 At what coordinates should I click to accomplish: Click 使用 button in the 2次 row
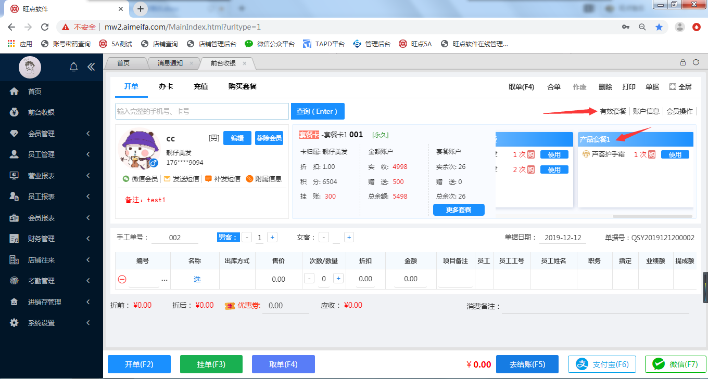tap(554, 169)
